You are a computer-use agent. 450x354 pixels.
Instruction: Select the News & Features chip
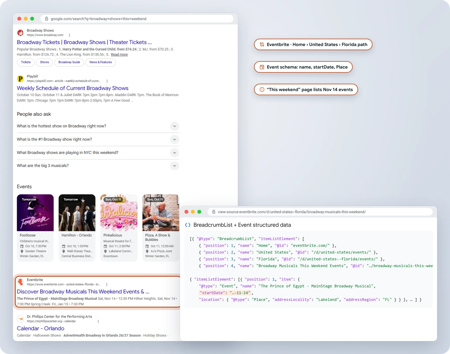101,62
